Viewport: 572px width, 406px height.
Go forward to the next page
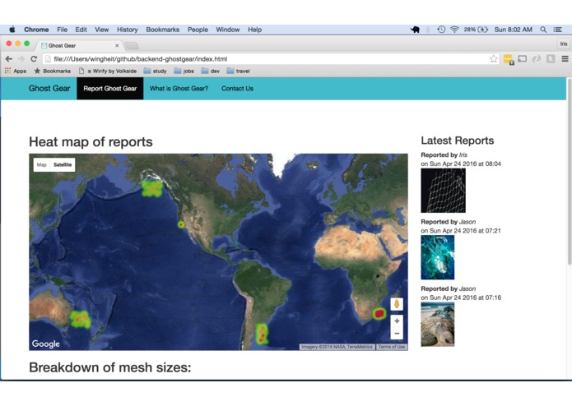[x=21, y=58]
